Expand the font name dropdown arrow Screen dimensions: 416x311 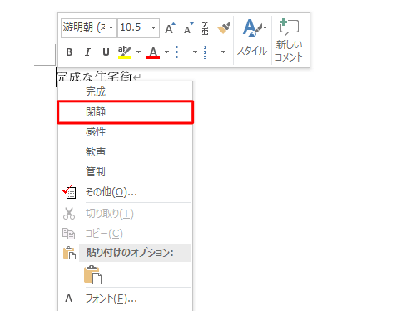tap(111, 27)
